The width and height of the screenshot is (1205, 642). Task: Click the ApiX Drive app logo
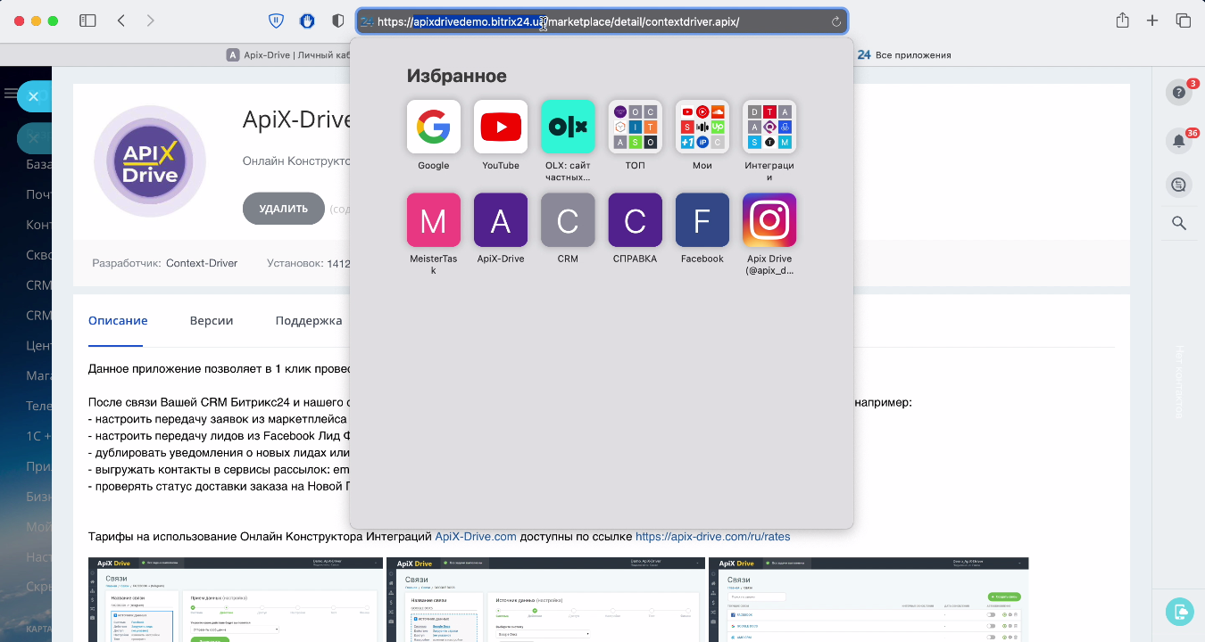coord(150,161)
